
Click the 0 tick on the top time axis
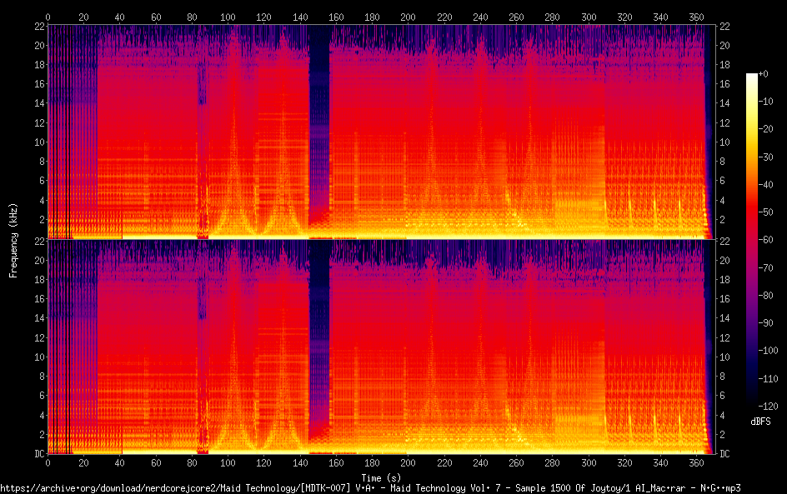tap(48, 17)
